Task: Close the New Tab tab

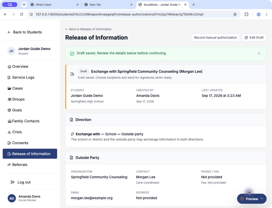Action: 131,5
